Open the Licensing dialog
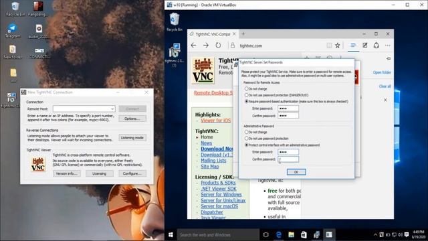The height and width of the screenshot is (241, 428). 100,173
